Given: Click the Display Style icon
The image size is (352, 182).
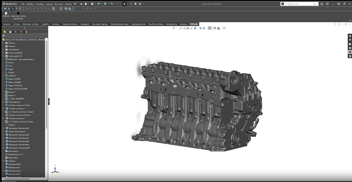Looking at the screenshot, I should coord(204,28).
